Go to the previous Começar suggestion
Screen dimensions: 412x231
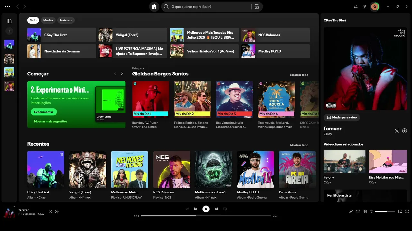point(115,73)
